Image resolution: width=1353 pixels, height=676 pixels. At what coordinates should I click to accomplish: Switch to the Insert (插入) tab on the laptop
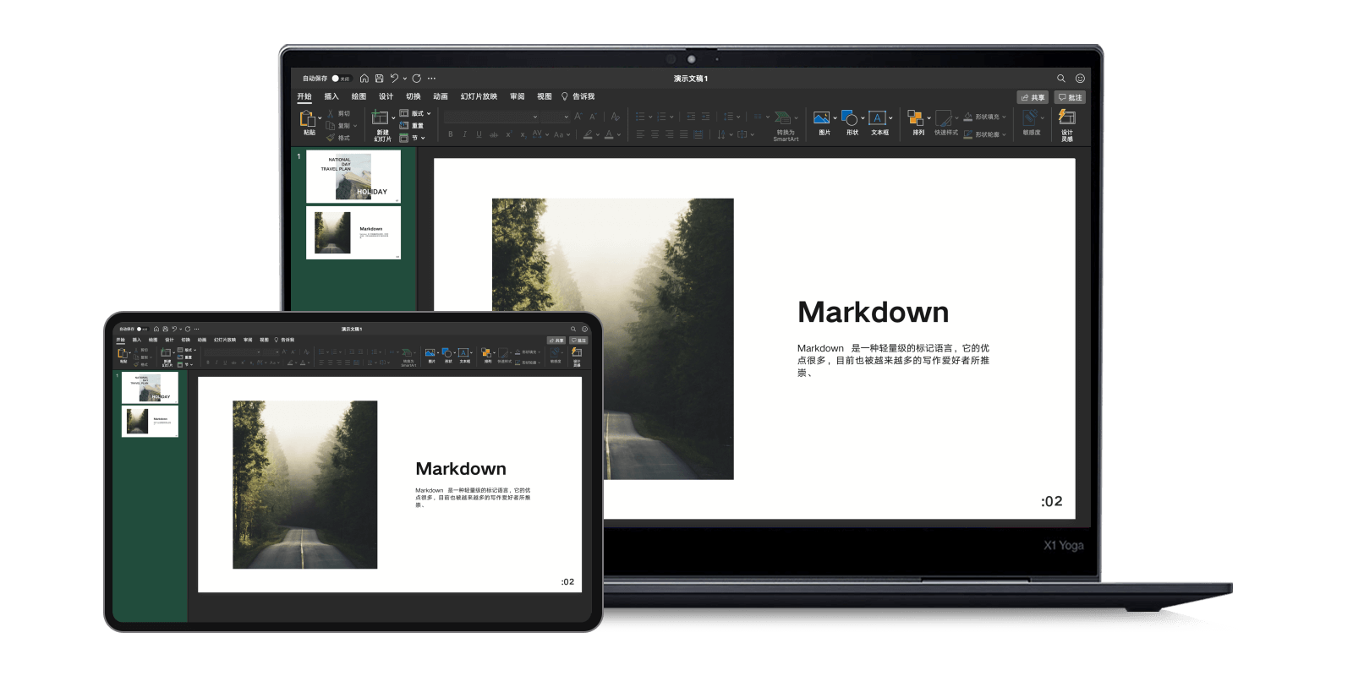pos(331,96)
